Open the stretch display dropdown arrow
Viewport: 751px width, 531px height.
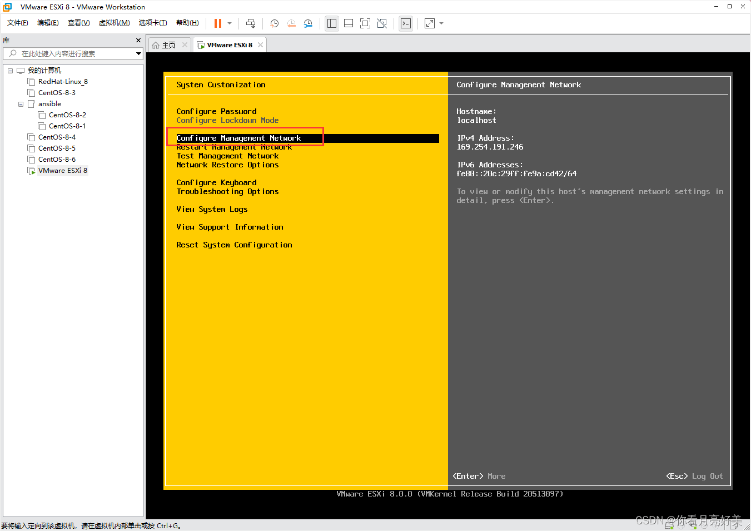click(441, 23)
